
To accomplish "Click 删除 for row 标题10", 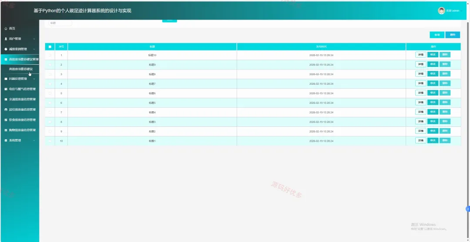I will click(x=445, y=55).
